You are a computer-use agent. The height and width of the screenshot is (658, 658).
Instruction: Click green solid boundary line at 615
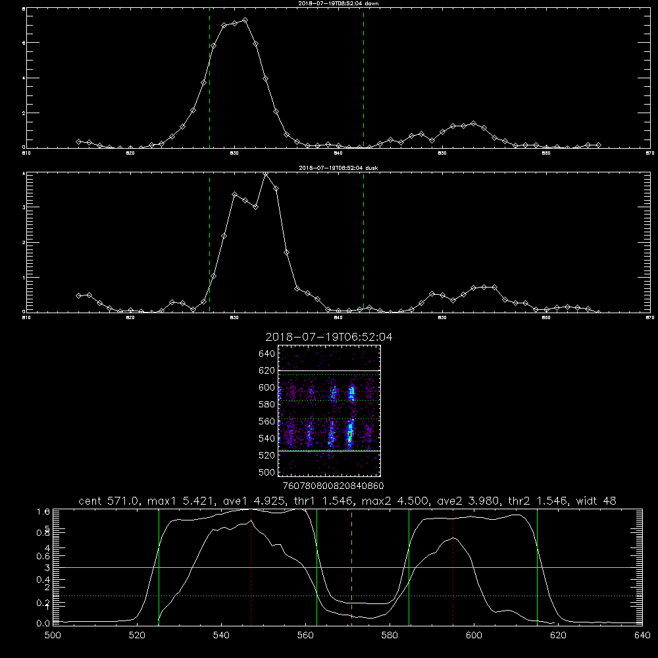537,567
